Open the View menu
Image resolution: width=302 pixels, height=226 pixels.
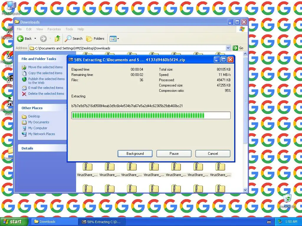point(40,29)
